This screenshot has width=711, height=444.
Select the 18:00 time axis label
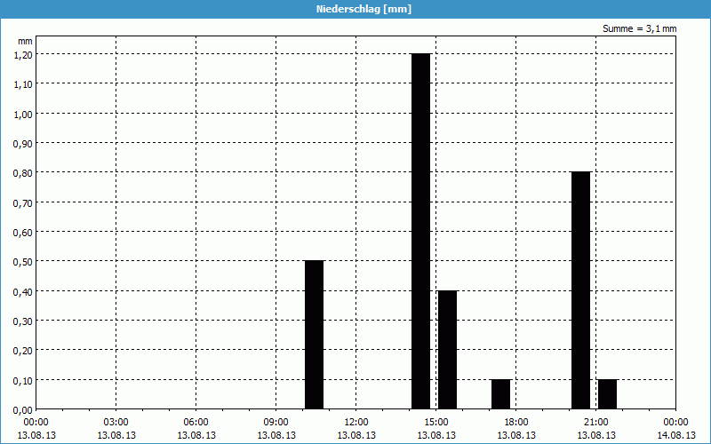(x=516, y=422)
